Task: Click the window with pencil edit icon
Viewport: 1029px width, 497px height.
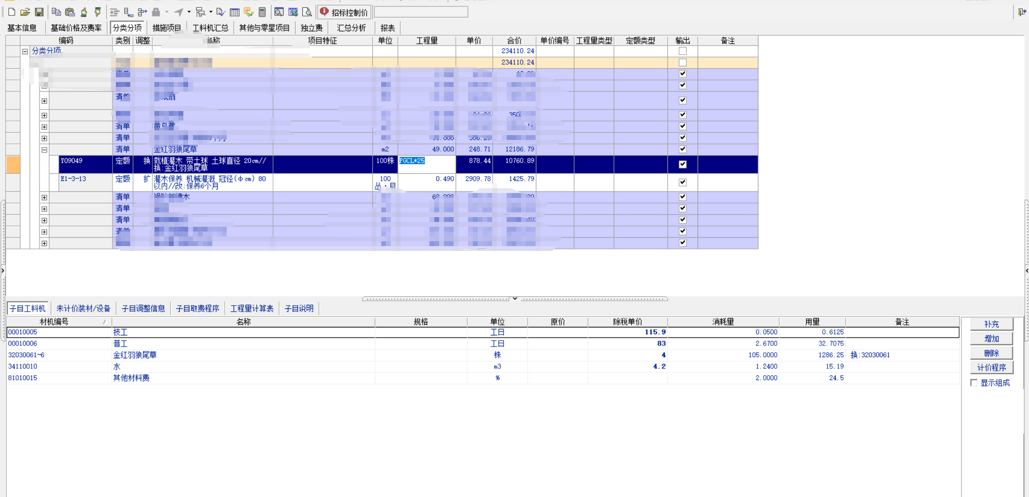Action: 293,12
